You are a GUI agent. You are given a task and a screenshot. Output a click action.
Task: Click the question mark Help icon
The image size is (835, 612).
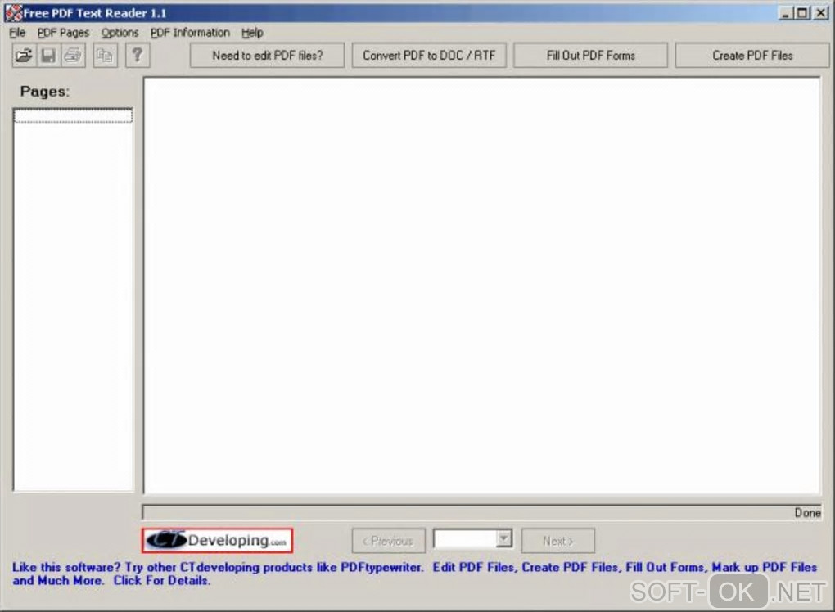138,56
